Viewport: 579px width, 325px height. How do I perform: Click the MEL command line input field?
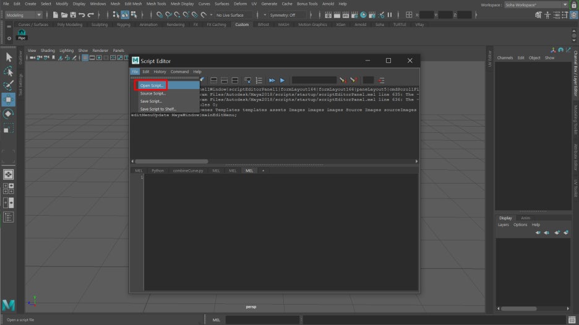[262, 319]
